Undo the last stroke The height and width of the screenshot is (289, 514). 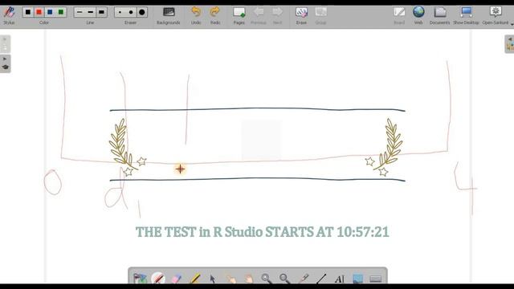click(x=196, y=15)
